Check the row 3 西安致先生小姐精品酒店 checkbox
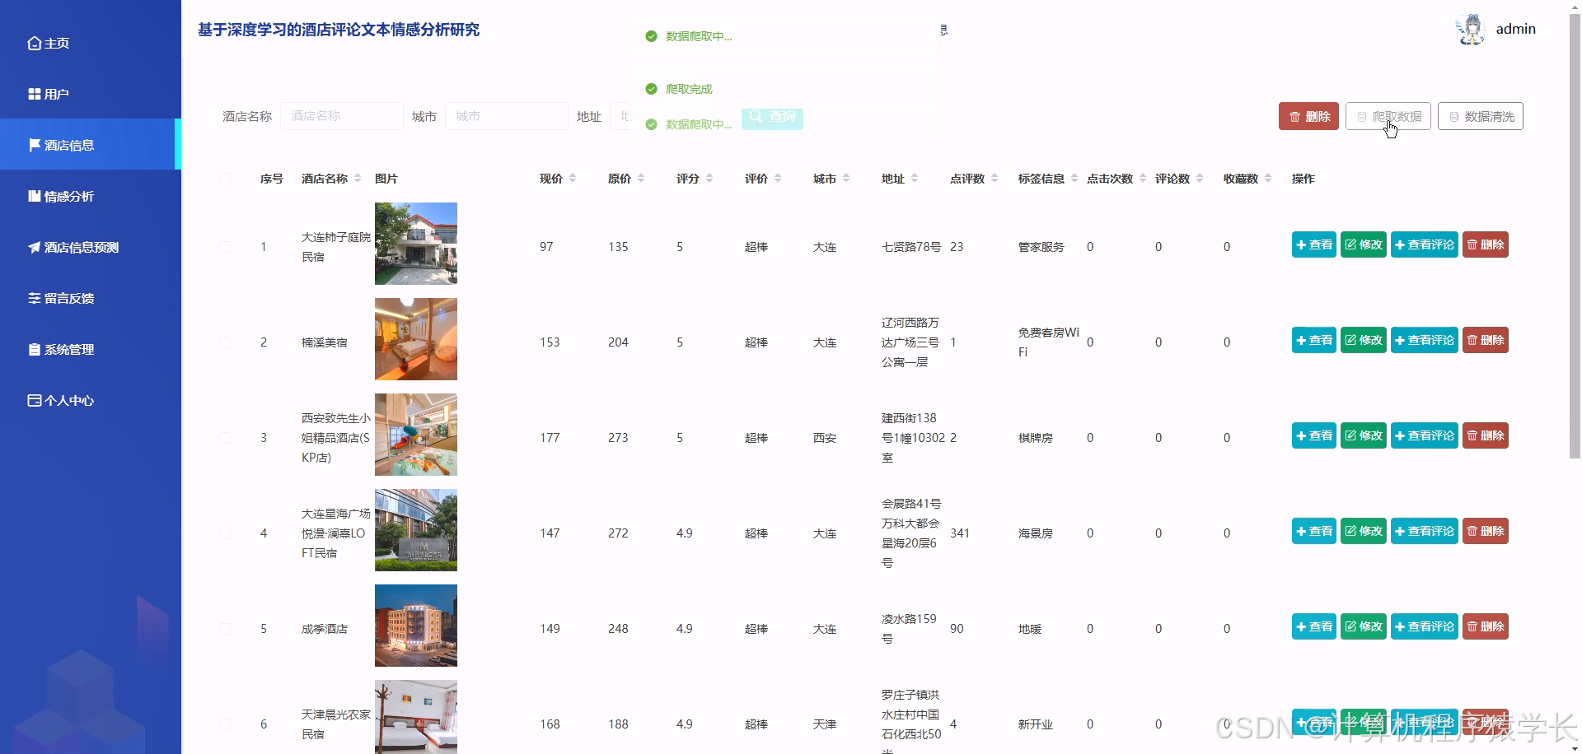This screenshot has width=1582, height=754. 225,438
